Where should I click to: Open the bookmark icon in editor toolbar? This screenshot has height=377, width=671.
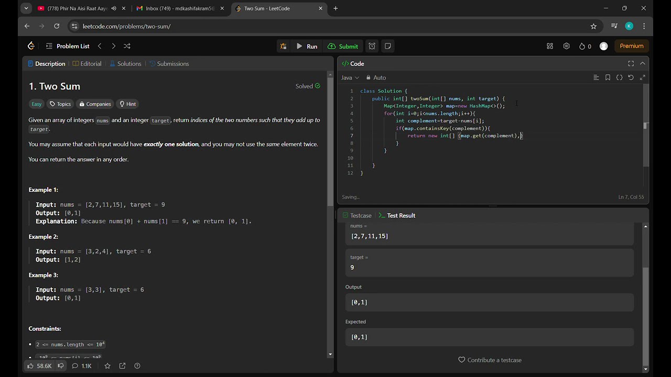tap(608, 77)
